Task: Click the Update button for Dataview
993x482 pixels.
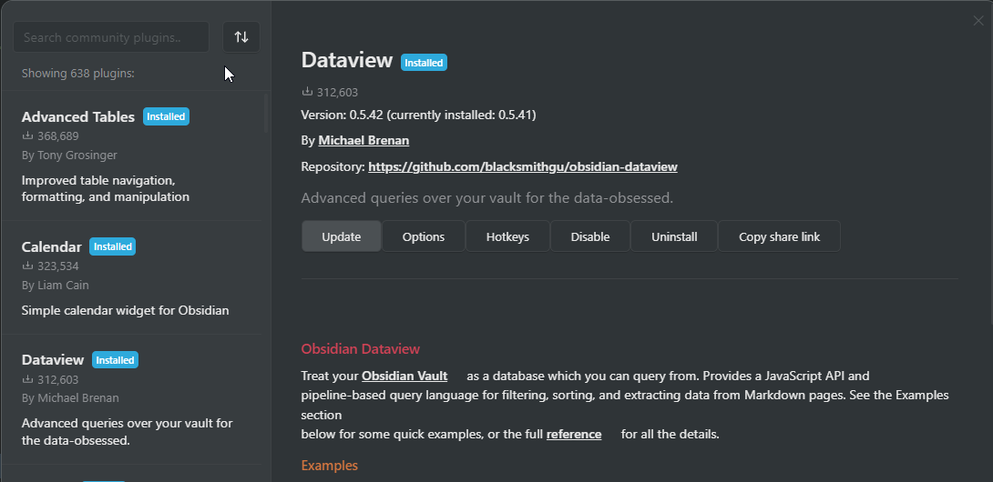Action: point(341,236)
